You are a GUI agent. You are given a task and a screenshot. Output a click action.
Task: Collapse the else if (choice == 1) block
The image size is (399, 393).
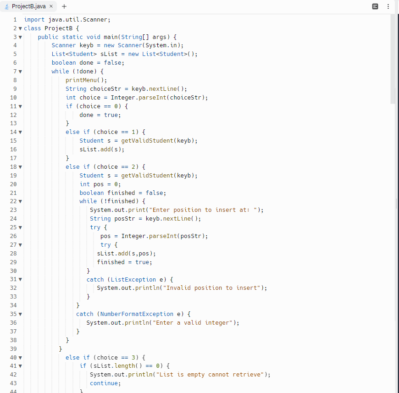[21, 132]
